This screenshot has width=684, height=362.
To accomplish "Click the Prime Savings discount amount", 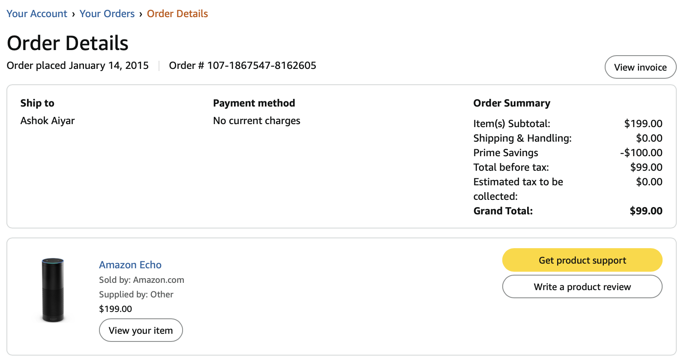I will coord(641,153).
